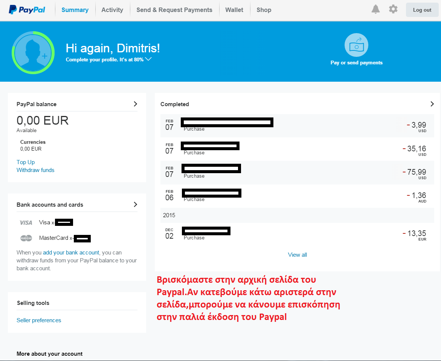The image size is (441, 361).
Task: Click the Log out button
Action: tap(422, 10)
